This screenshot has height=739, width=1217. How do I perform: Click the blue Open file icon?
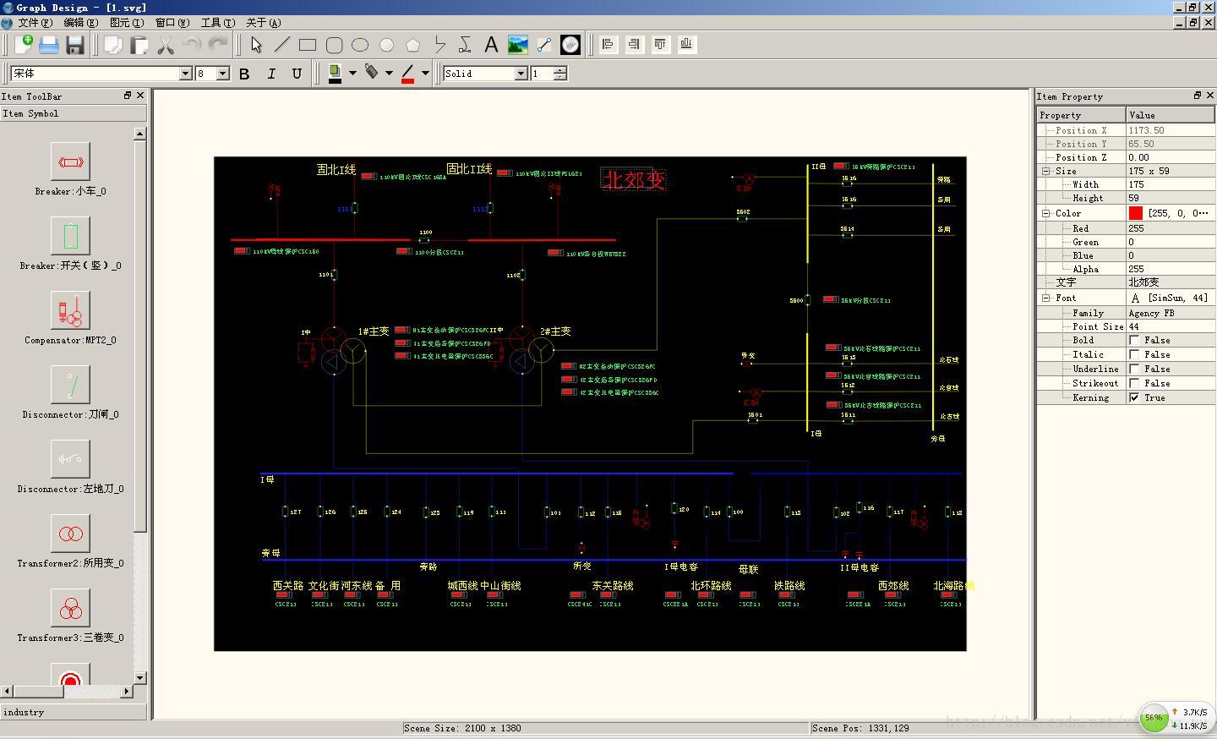(x=49, y=45)
